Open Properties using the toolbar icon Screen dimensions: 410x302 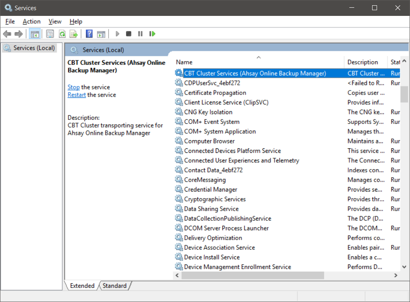pyautogui.click(x=49, y=33)
